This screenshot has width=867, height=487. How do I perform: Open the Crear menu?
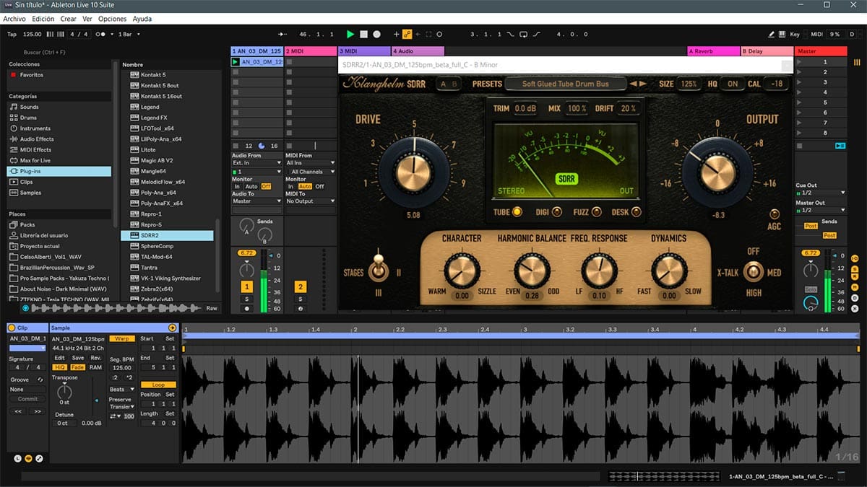pos(68,19)
